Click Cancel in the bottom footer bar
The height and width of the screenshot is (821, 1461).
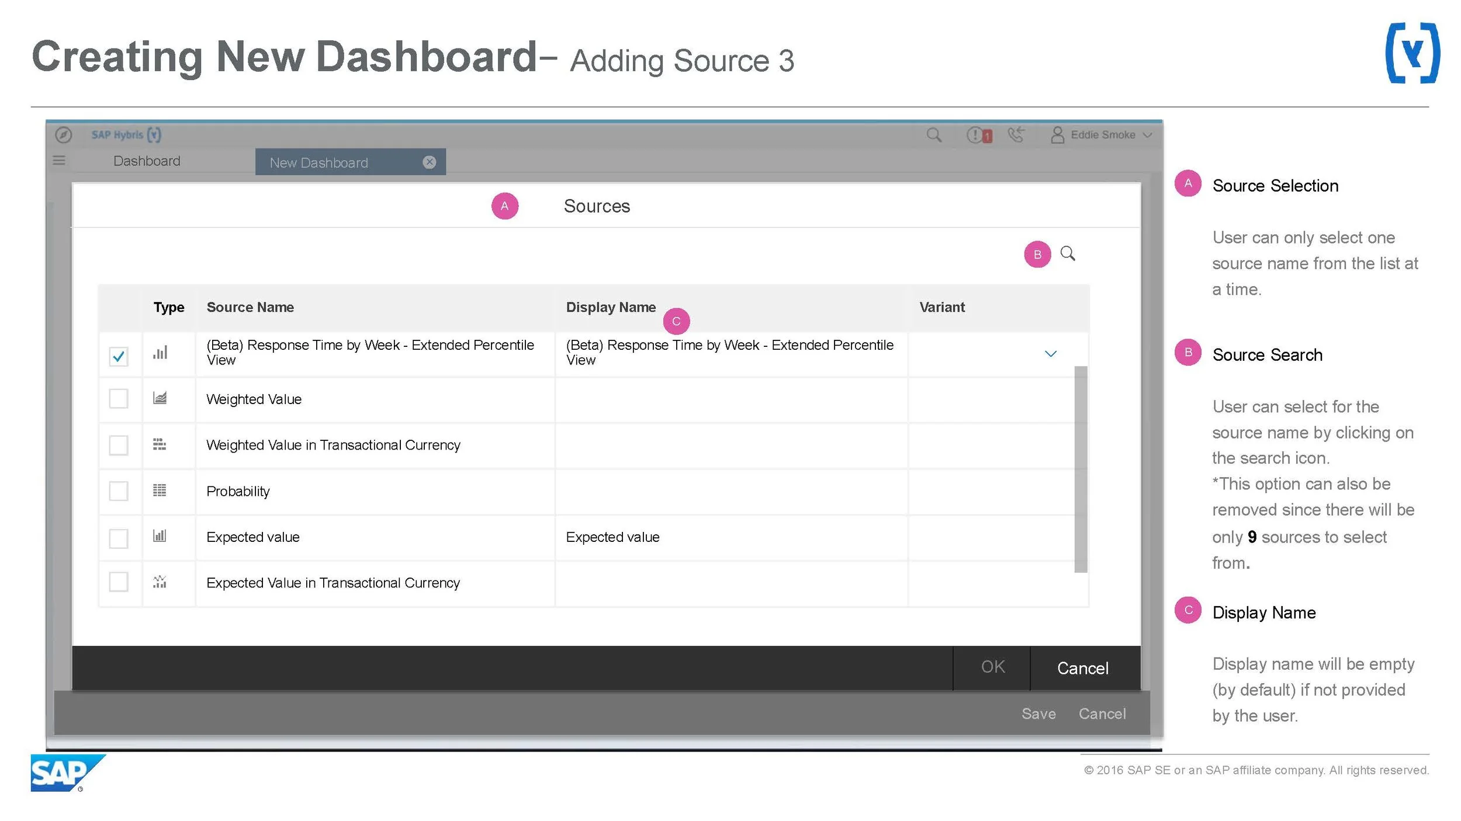[x=1102, y=714]
